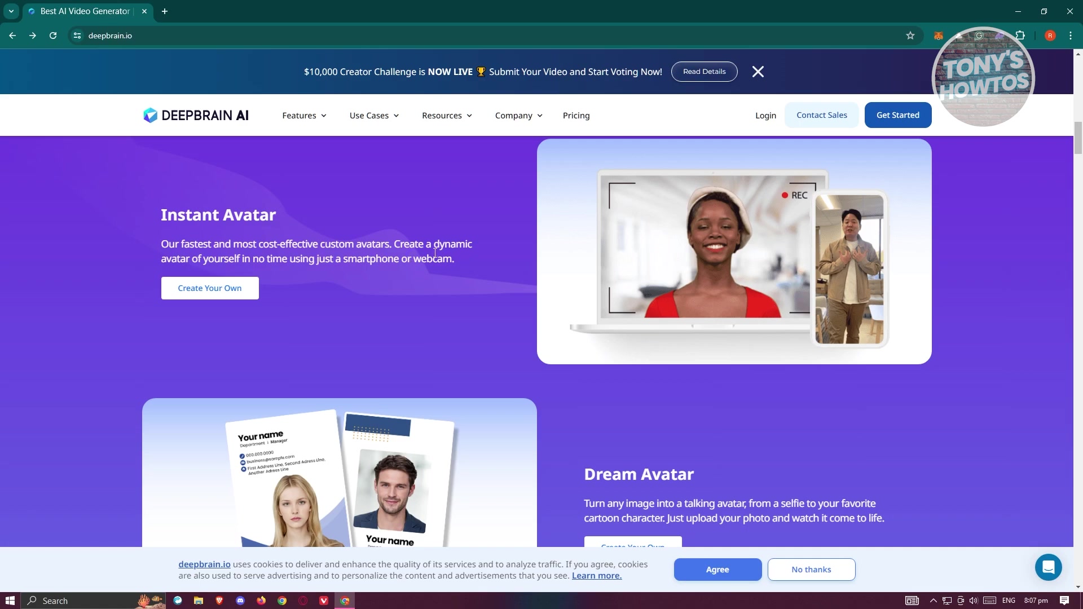Close the Best AI Video Generator tab
The height and width of the screenshot is (609, 1083).
tap(144, 11)
